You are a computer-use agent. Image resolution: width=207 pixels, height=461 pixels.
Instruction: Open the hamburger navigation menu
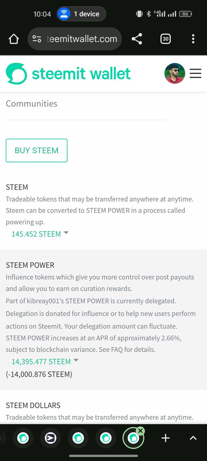[195, 74]
